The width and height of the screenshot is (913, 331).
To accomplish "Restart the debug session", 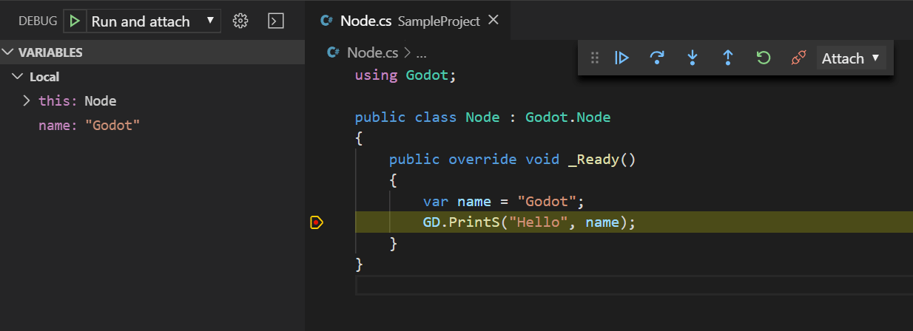I will 763,58.
